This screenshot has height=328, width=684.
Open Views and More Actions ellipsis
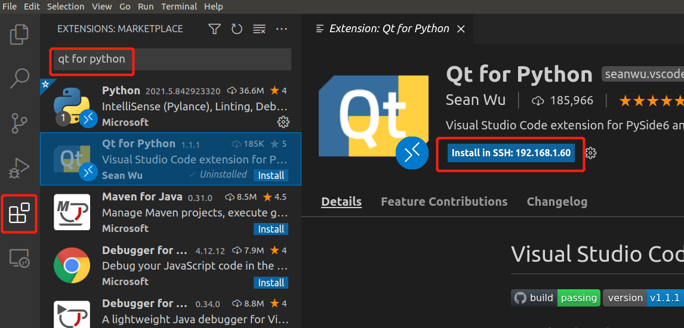pos(282,29)
